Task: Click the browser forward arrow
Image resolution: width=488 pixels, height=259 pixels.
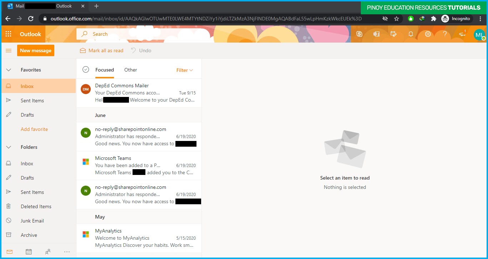Action: point(19,19)
